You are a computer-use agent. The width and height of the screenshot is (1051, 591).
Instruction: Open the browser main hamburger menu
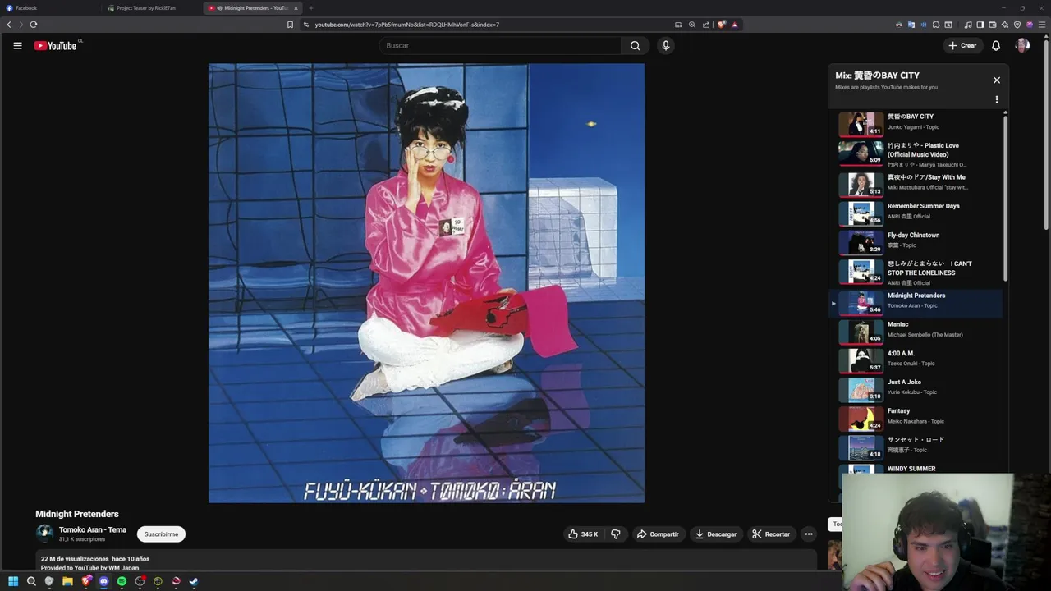coord(1042,25)
